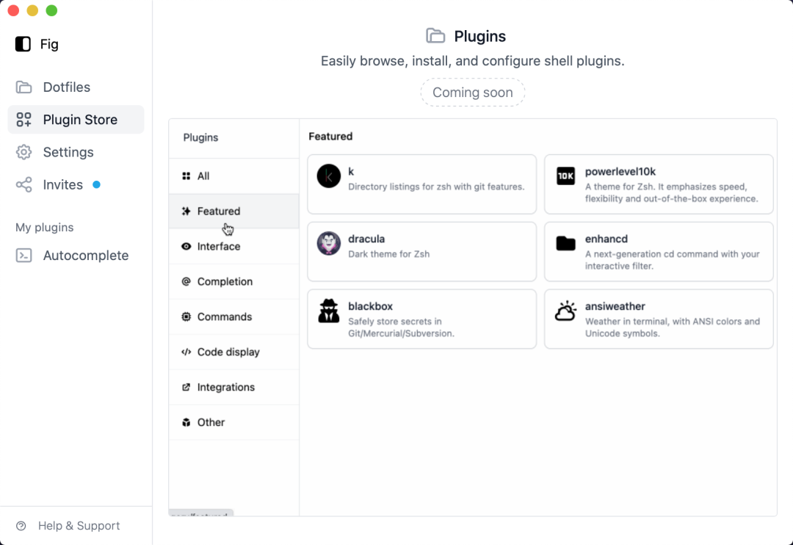Click the blackbox spy icon

(x=329, y=311)
